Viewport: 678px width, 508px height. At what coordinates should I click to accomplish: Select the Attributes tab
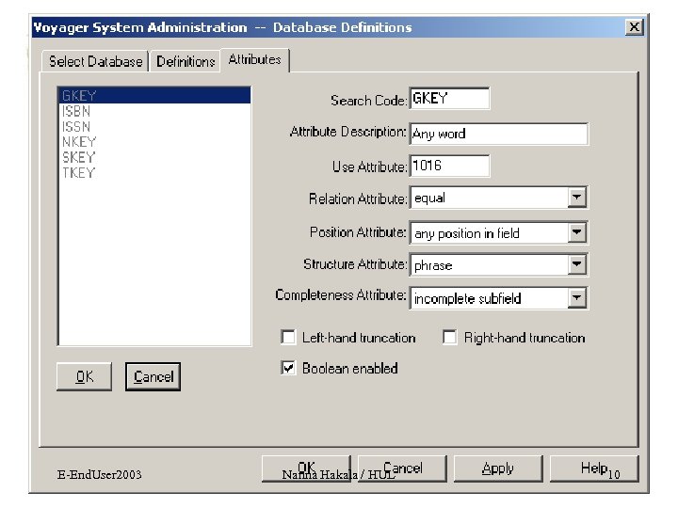click(x=254, y=59)
